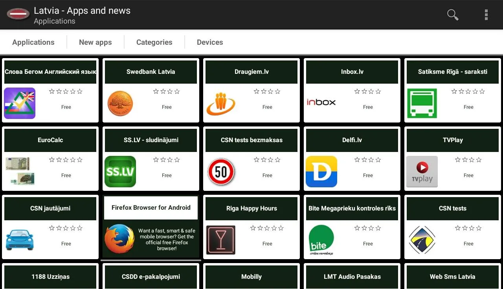Click the Firefox Browser for Android ad title
The width and height of the screenshot is (503, 289).
point(151,208)
